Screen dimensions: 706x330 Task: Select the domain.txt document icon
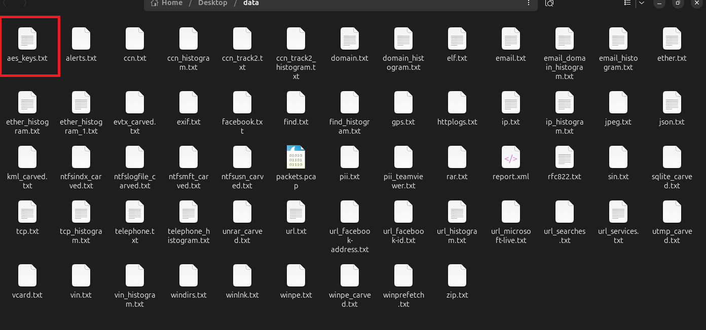pos(350,38)
